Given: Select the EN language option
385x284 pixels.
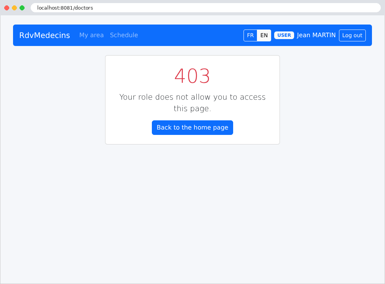Looking at the screenshot, I should coord(264,35).
